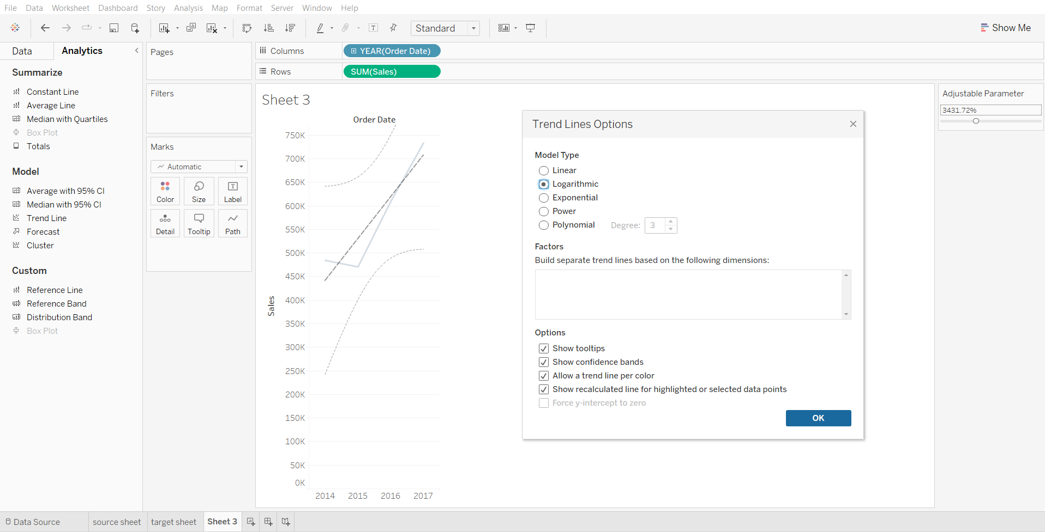1045x532 pixels.
Task: Switch to the Data pane tab
Action: [x=22, y=51]
